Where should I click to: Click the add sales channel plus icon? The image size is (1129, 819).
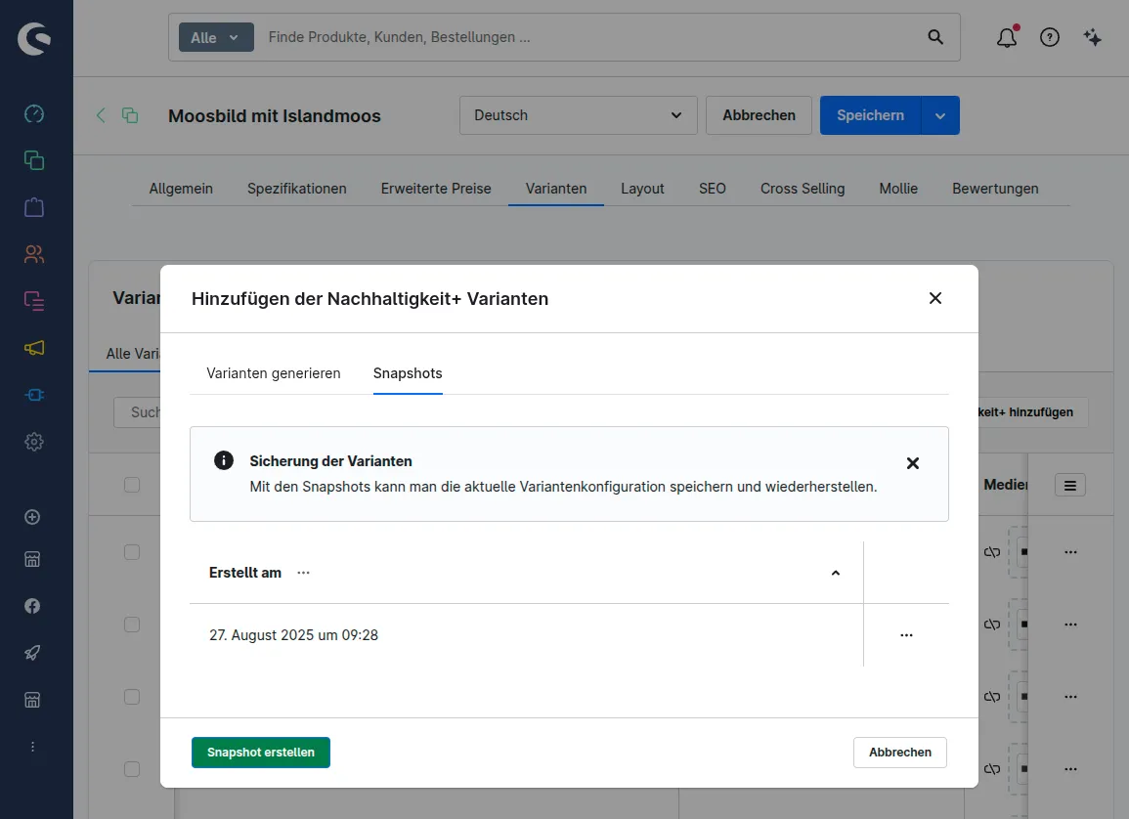32,517
